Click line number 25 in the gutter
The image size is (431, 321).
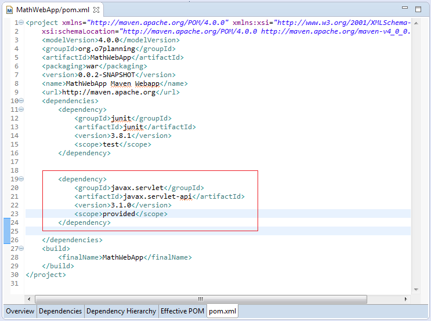15,231
